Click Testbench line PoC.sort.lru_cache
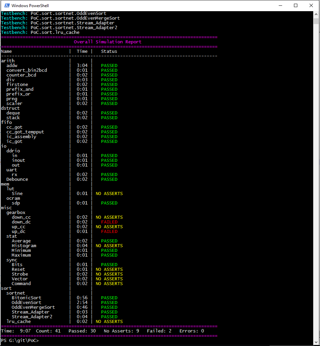Screen dimensions: 320x346 [x=40, y=33]
